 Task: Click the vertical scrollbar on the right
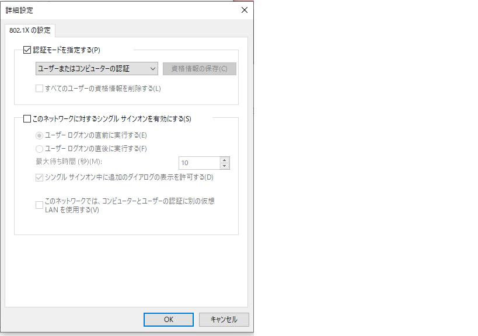(x=251, y=175)
